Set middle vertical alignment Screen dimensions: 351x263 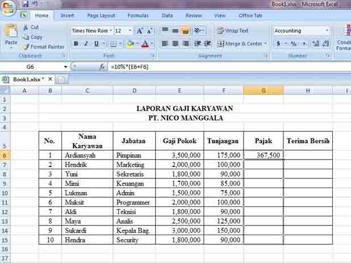175,30
